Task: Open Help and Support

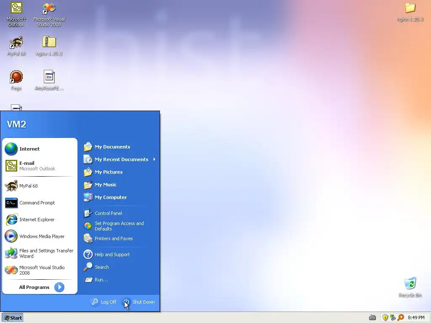Action: 119,254
